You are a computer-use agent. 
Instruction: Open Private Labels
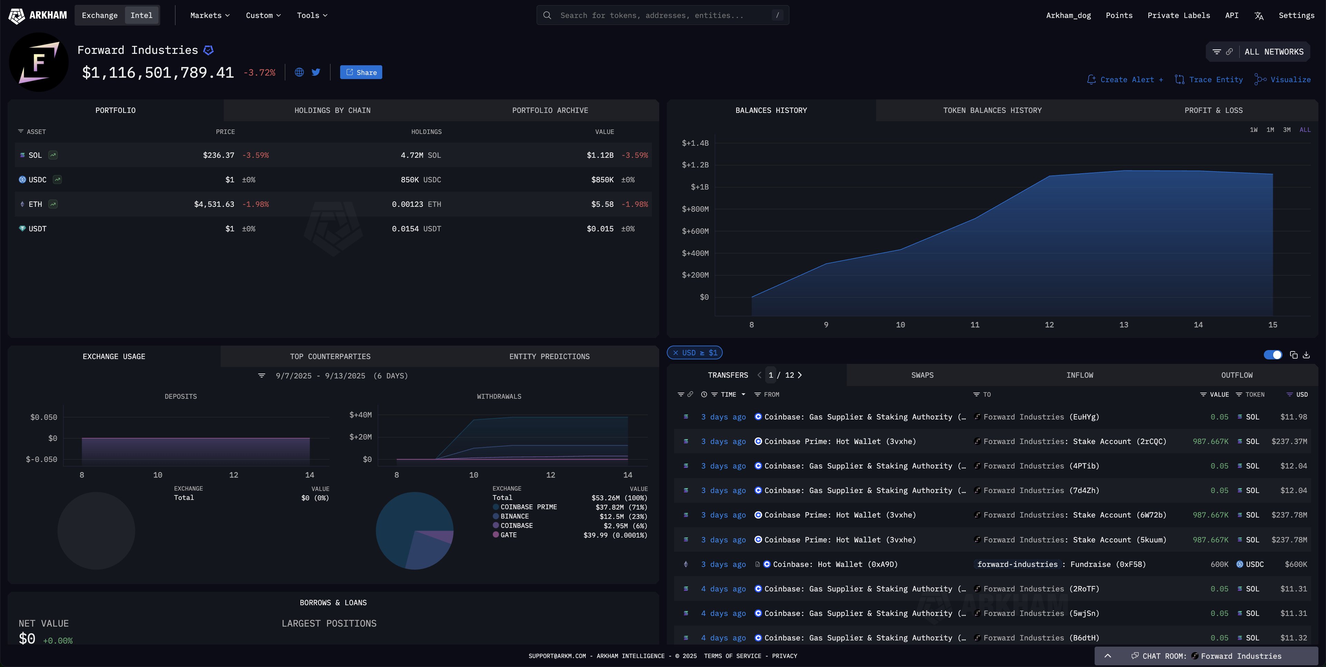(1179, 16)
